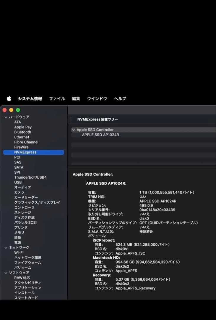The image size is (216, 320).
Task: Open the Apple menu icon
Action: (9, 99)
